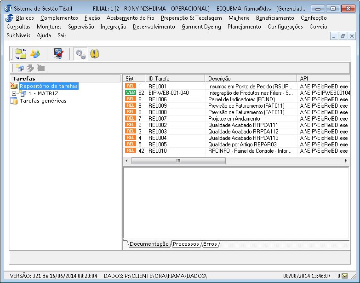The height and width of the screenshot is (283, 360).
Task: Switch to the Documentação tab
Action: click(149, 244)
